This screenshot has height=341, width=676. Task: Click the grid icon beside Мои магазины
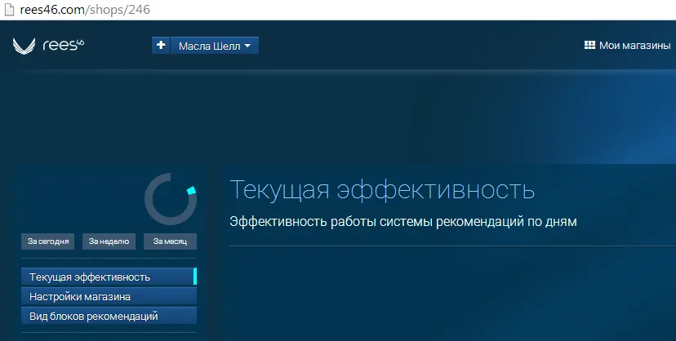589,45
